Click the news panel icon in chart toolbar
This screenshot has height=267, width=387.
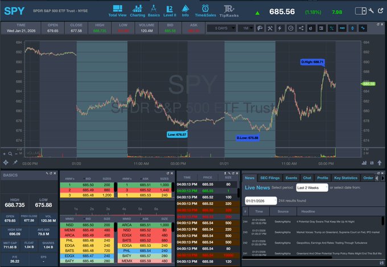pos(321,28)
